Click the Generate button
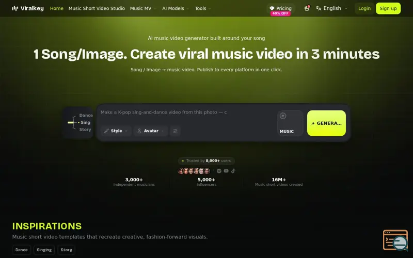 pyautogui.click(x=326, y=123)
